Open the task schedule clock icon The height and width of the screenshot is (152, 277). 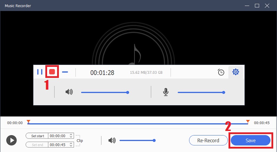[221, 72]
